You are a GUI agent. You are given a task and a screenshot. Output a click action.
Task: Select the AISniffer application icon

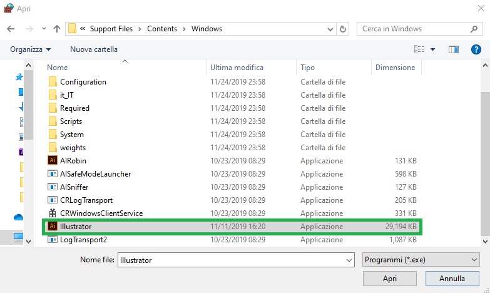point(53,187)
